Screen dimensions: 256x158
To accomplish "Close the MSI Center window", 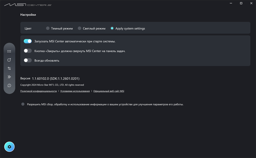I will tap(250, 3).
